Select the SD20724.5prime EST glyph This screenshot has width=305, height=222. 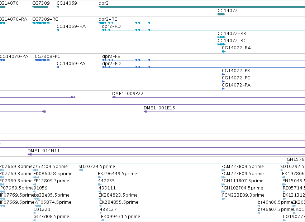coord(81,170)
